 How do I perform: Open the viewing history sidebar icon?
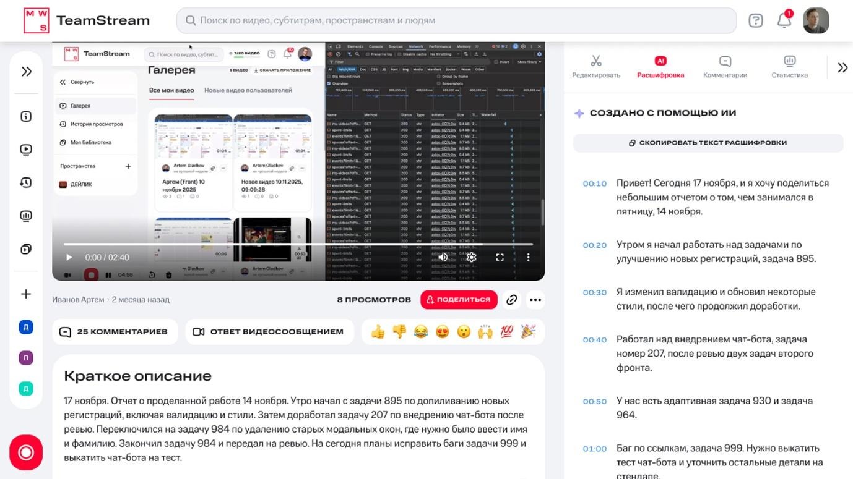pyautogui.click(x=25, y=182)
